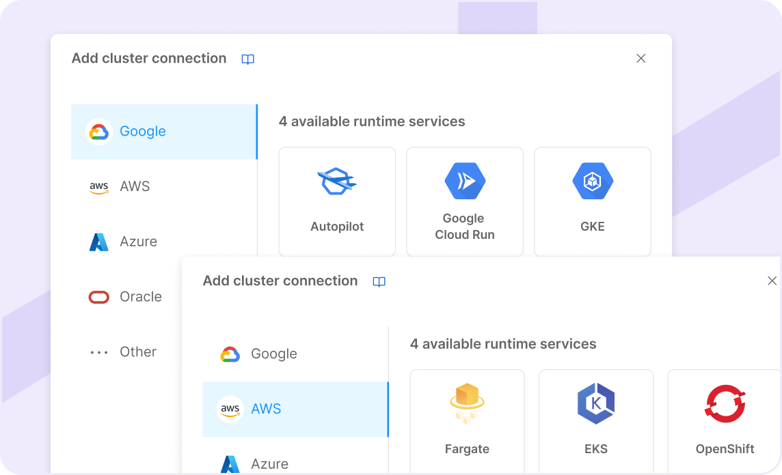Click AWS logo in front dialog sidebar
The height and width of the screenshot is (475, 782).
230,409
